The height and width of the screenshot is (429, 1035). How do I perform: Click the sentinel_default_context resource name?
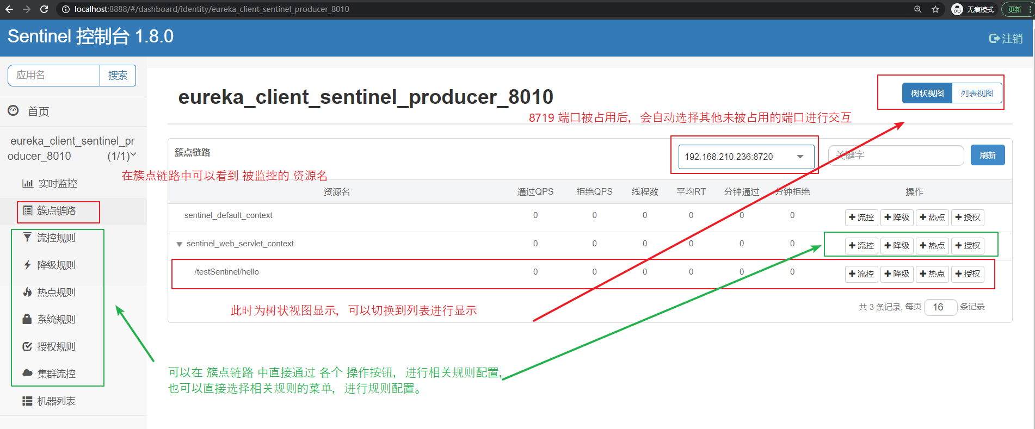[x=228, y=215]
